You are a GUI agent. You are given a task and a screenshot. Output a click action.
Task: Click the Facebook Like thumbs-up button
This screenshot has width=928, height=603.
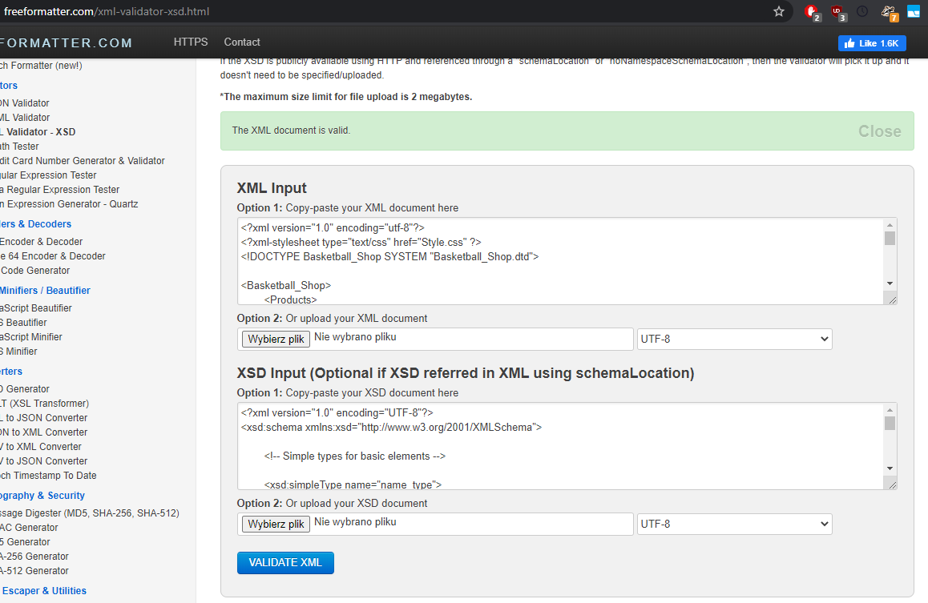(872, 43)
